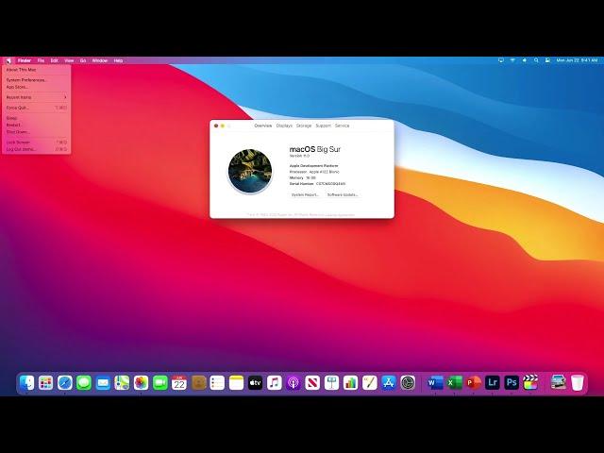604x453 pixels.
Task: Click the Apple logo menu
Action: [x=8, y=60]
